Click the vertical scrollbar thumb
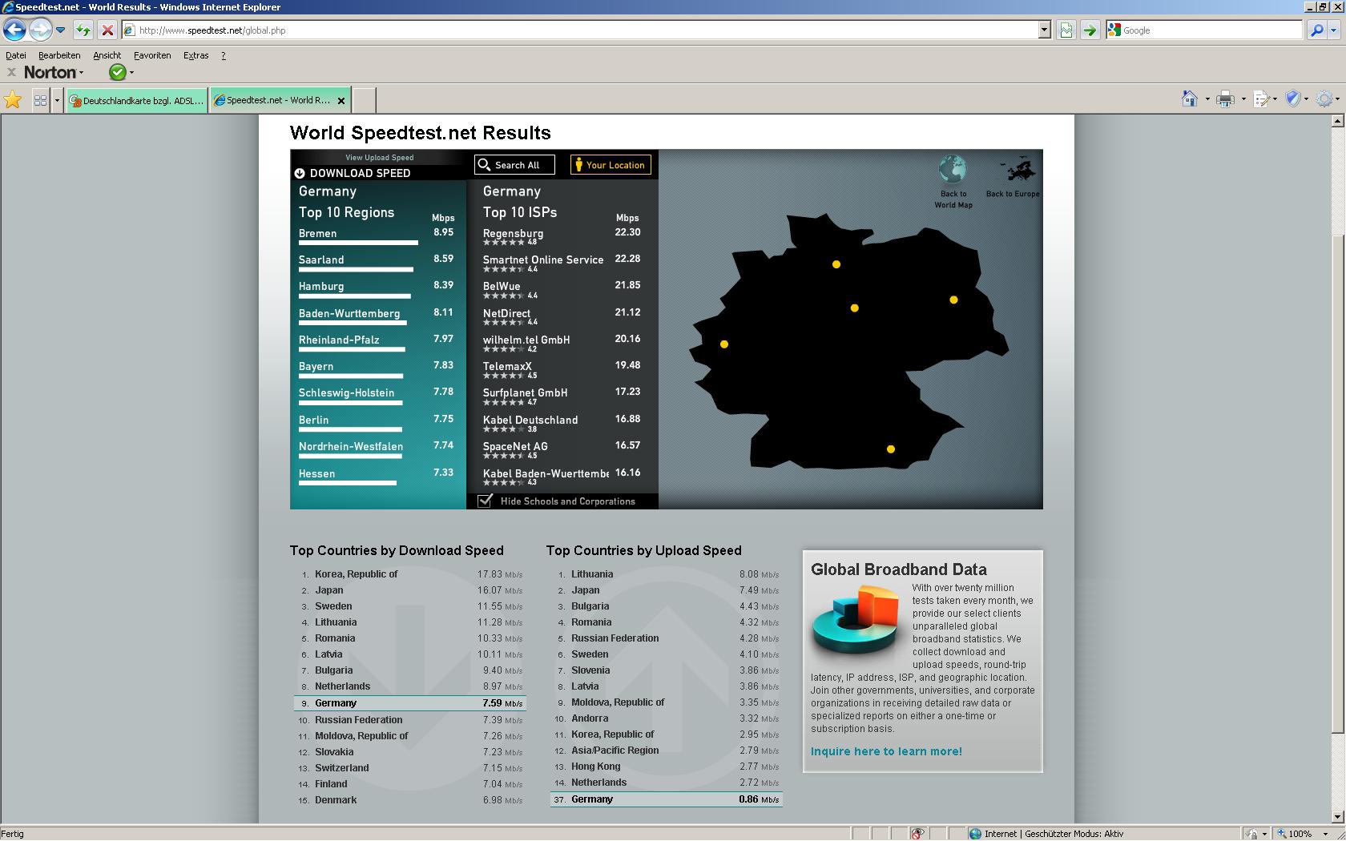This screenshot has height=841, width=1346. (1336, 483)
